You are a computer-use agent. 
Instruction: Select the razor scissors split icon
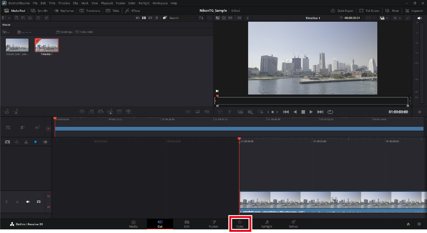[x=26, y=142]
